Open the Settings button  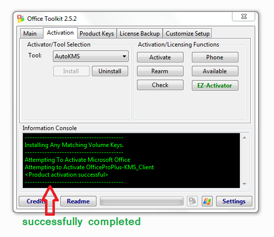234,201
